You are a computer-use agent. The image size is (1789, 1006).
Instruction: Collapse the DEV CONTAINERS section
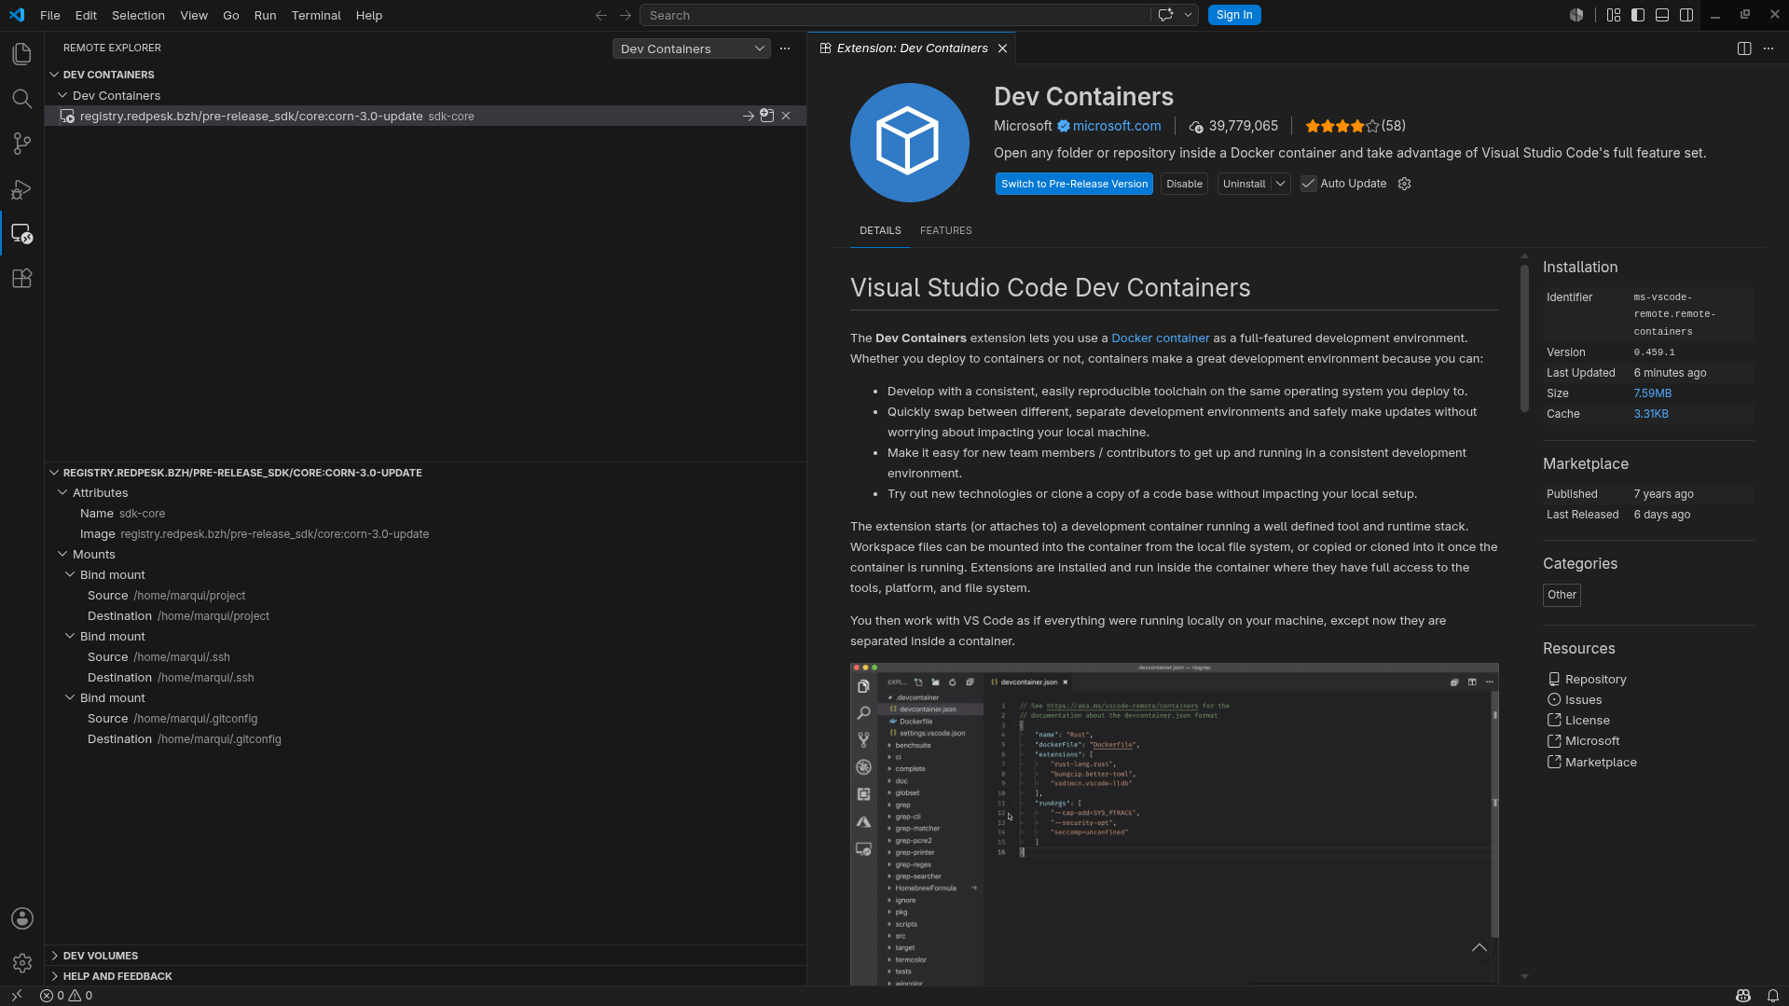click(x=54, y=75)
